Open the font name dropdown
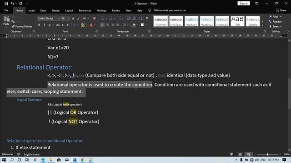Viewport: 291px width, 163px height. (x=59, y=18)
